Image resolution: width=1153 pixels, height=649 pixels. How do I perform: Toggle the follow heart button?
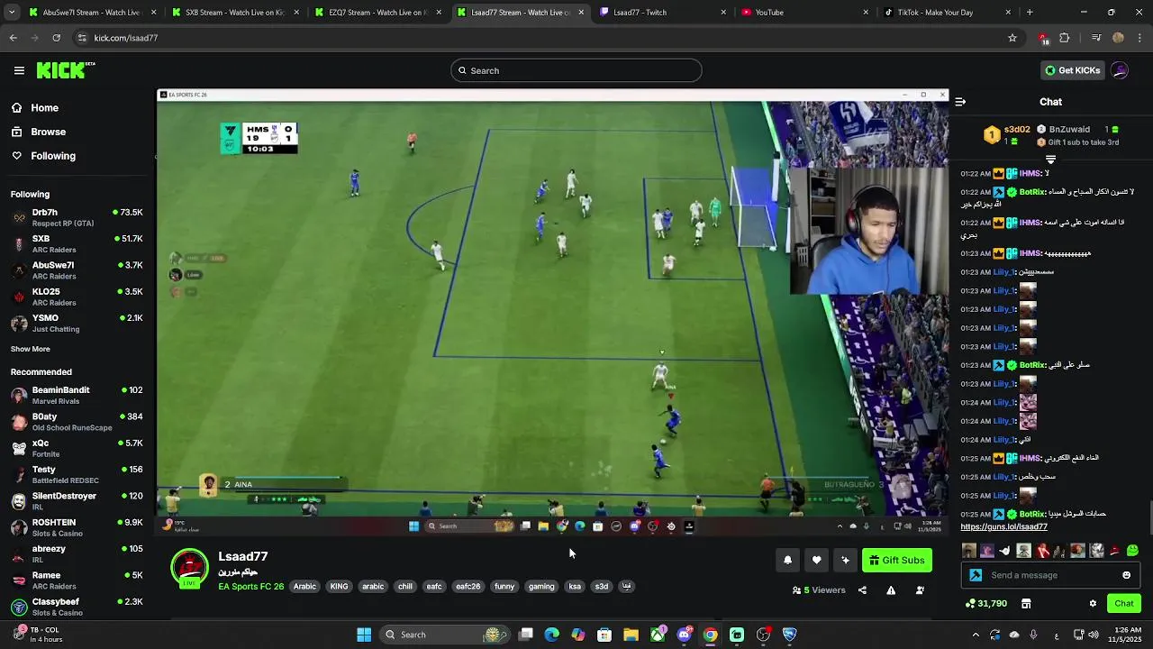(816, 561)
